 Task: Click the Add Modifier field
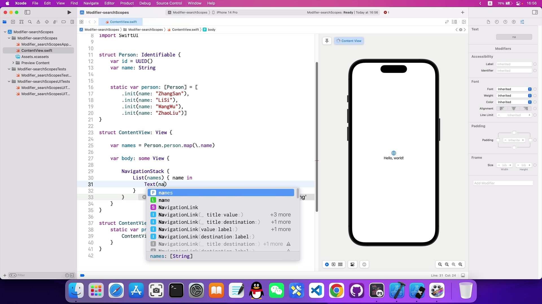pos(503,183)
